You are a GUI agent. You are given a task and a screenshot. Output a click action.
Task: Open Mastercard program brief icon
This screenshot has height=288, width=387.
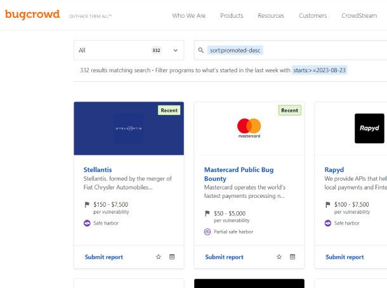pyautogui.click(x=292, y=257)
